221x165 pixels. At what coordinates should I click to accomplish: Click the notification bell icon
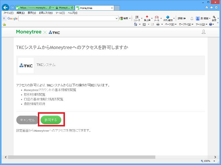192,19
